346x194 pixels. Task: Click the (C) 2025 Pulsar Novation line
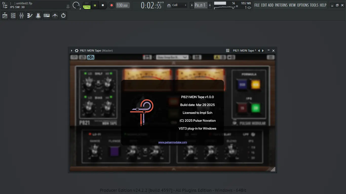(x=198, y=120)
